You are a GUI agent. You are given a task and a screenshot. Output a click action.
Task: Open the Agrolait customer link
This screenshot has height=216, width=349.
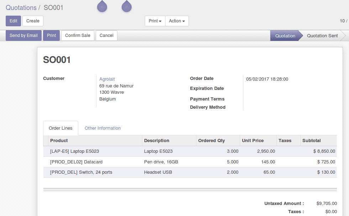pyautogui.click(x=107, y=79)
